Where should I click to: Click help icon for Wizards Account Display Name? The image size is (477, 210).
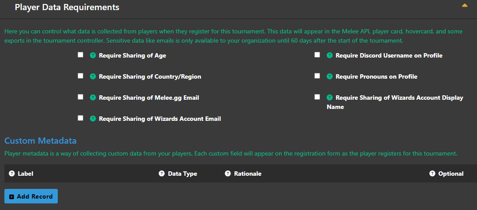click(329, 98)
